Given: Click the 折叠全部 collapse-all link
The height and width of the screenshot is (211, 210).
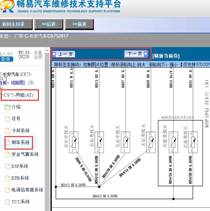Looking at the screenshot, I should coord(38,55).
